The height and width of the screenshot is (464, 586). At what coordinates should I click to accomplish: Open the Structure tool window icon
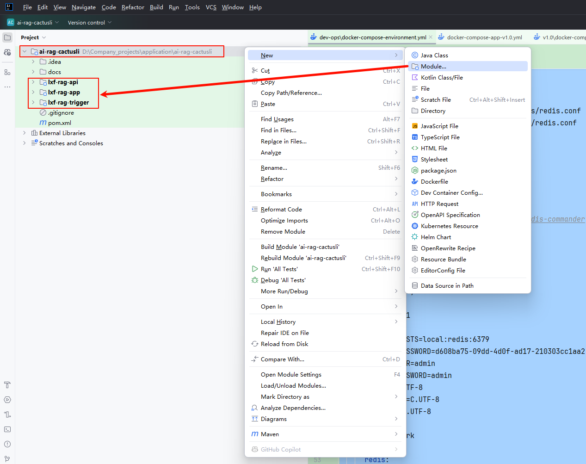7,72
